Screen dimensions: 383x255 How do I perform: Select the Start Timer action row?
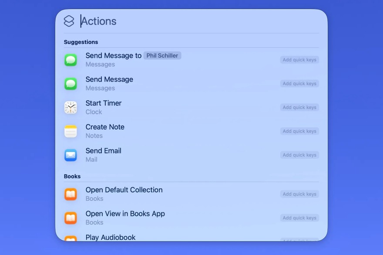[174, 107]
